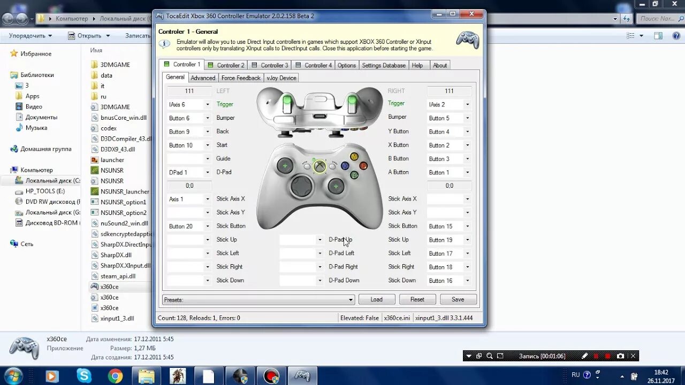This screenshot has width=685, height=385.
Task: Select Локальный диск (C:) in Explorer sidebar
Action: (x=48, y=181)
